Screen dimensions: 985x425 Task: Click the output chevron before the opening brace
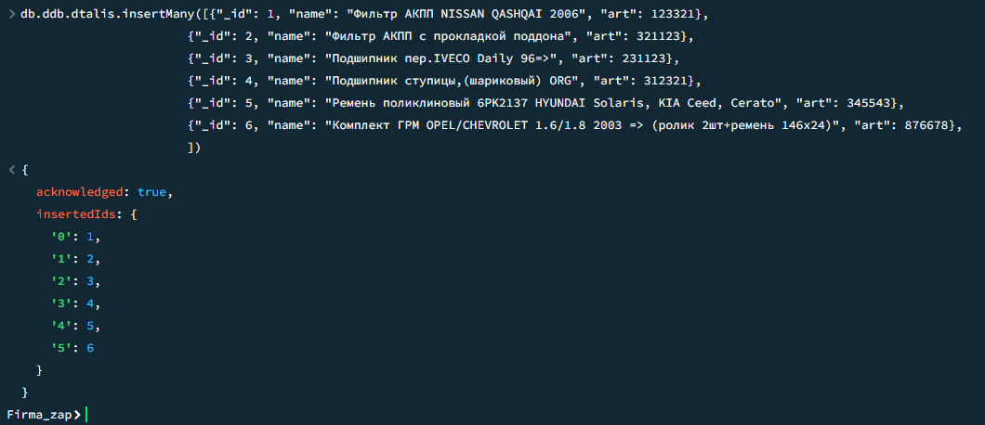point(11,170)
